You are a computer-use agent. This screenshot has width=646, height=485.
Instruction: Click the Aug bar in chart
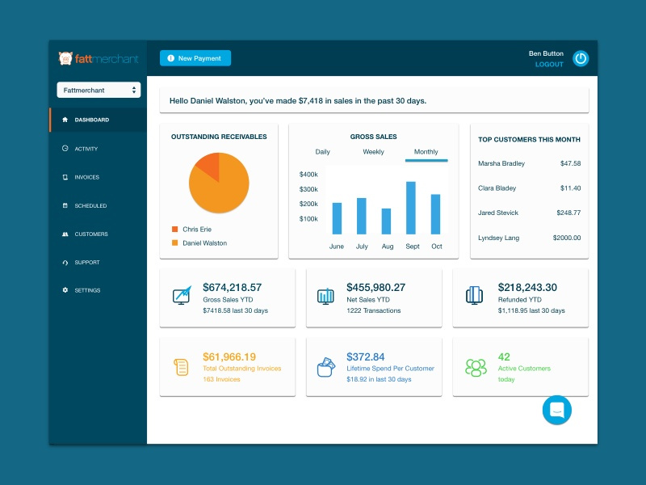click(x=386, y=221)
